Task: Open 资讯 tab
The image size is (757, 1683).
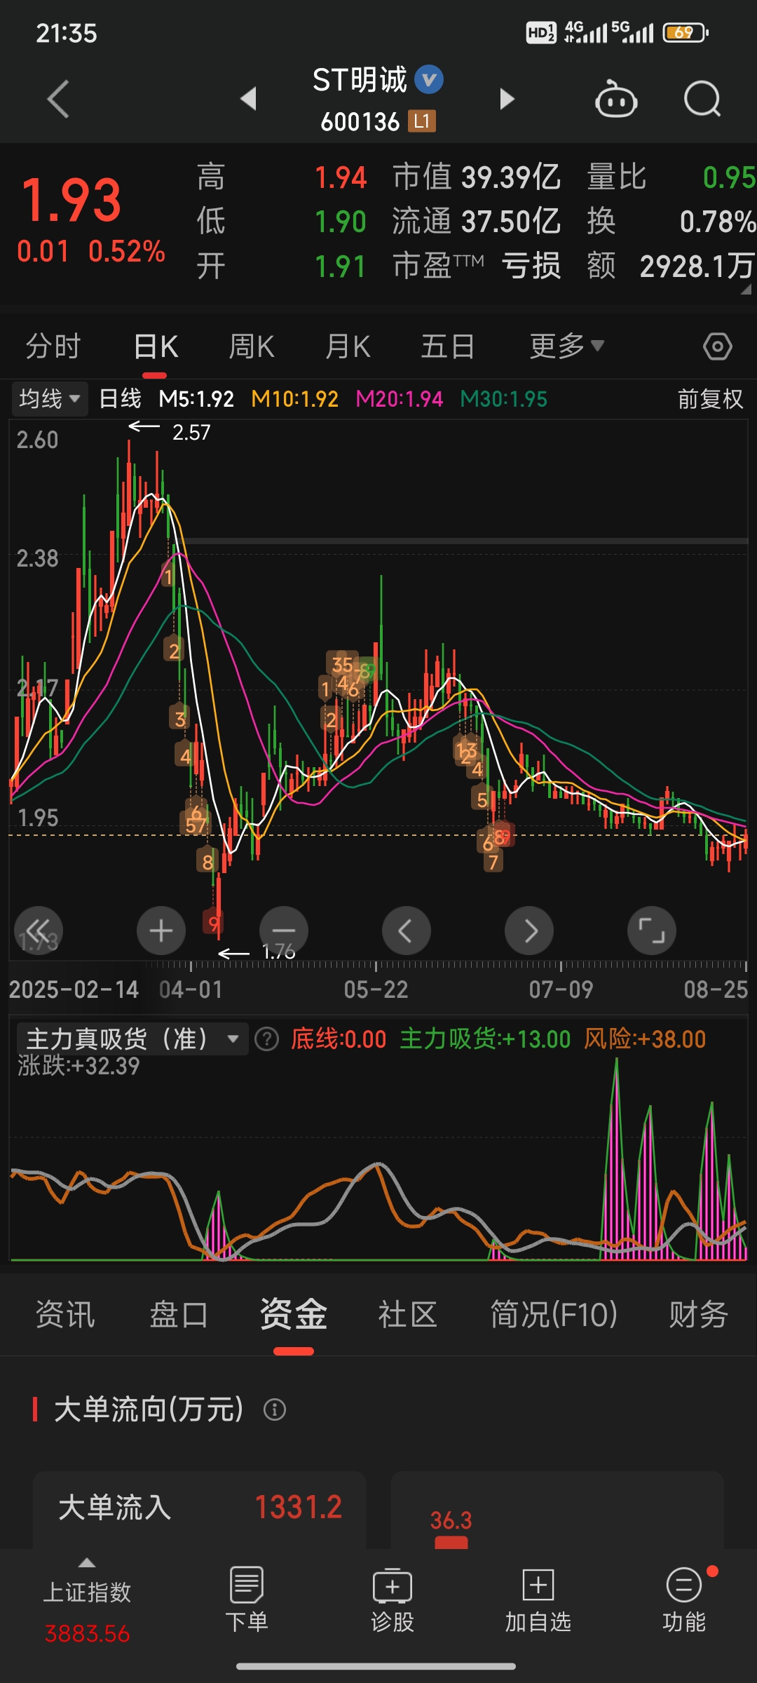Action: [x=65, y=1314]
